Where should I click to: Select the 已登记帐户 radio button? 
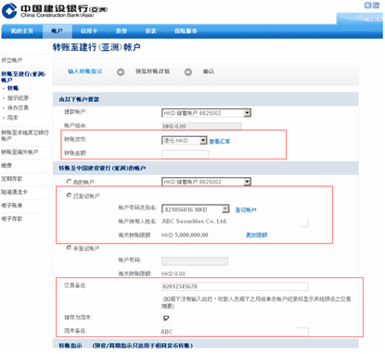click(x=69, y=196)
